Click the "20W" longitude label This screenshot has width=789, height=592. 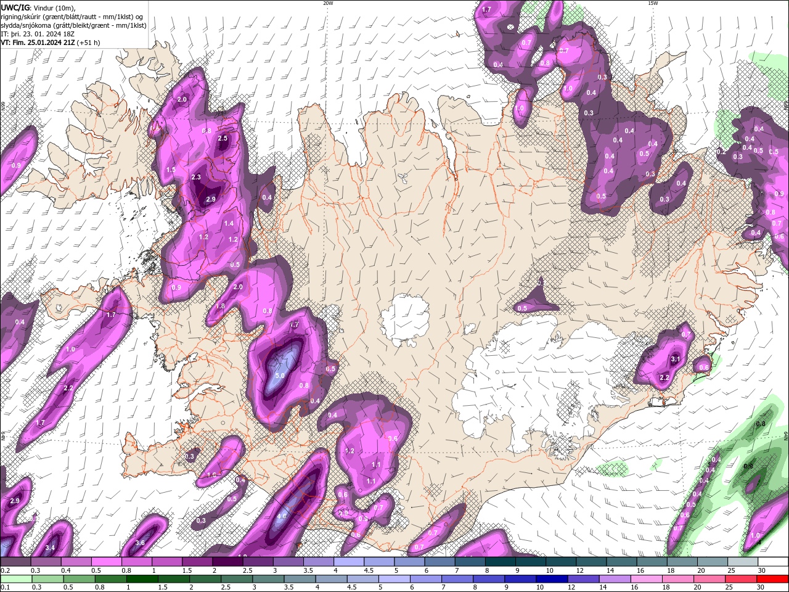pos(328,3)
